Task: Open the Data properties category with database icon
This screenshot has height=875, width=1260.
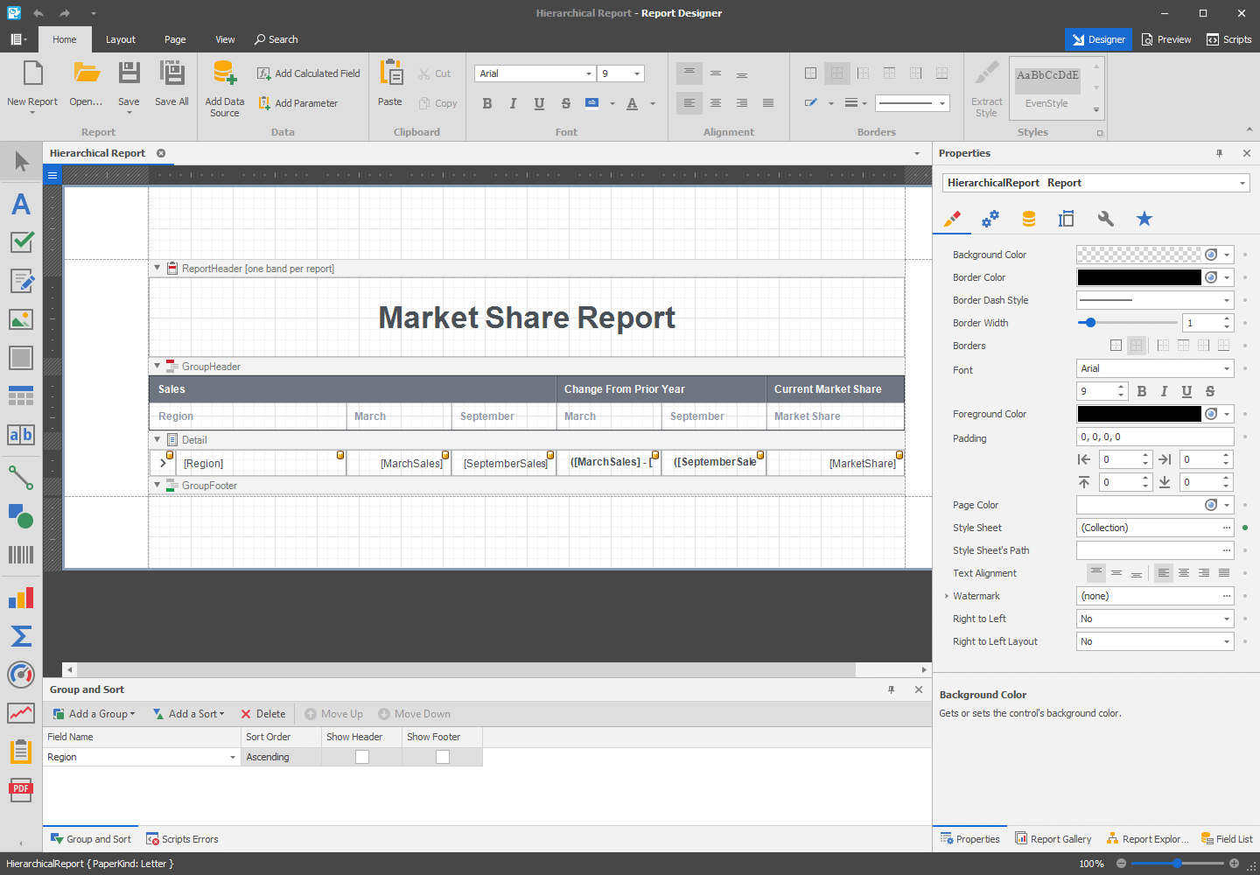Action: pos(1028,219)
